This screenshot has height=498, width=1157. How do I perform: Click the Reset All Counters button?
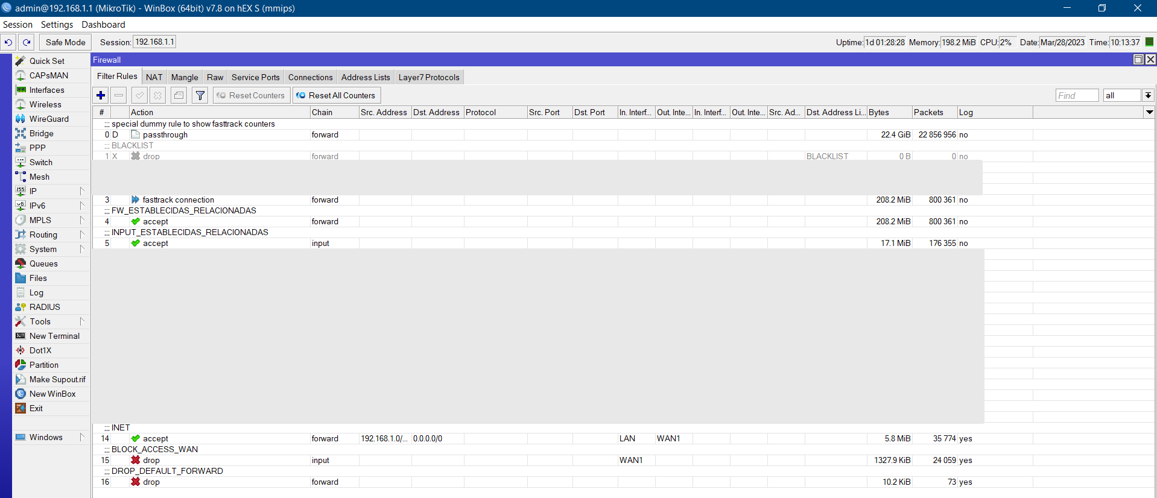337,95
